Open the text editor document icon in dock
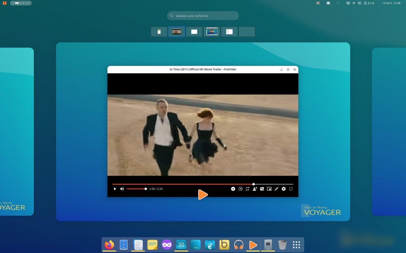This screenshot has width=406, height=253. click(x=138, y=245)
